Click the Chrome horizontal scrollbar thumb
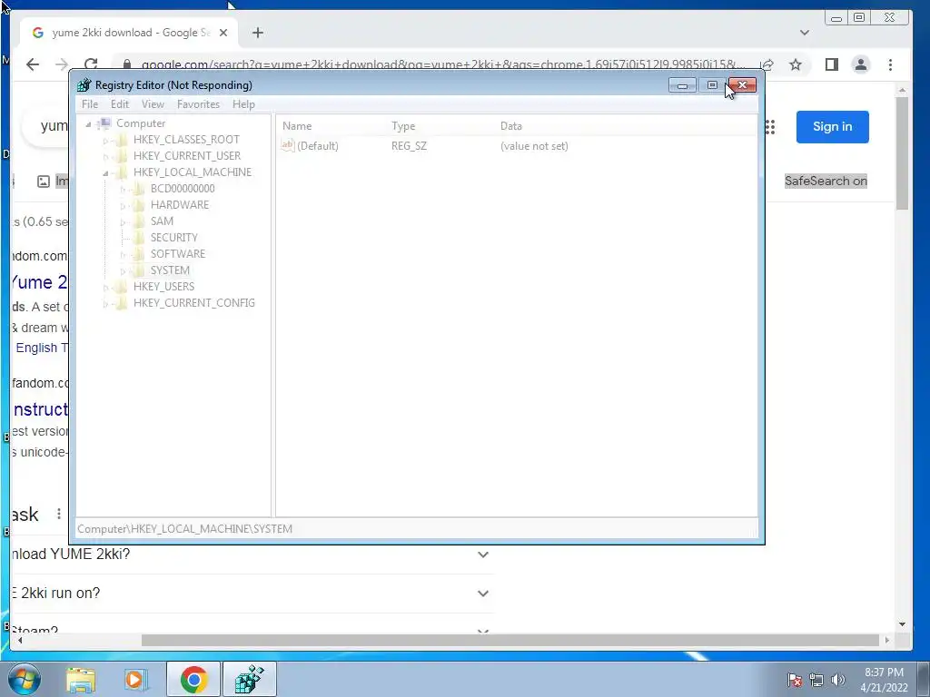The height and width of the screenshot is (697, 930). [510, 640]
